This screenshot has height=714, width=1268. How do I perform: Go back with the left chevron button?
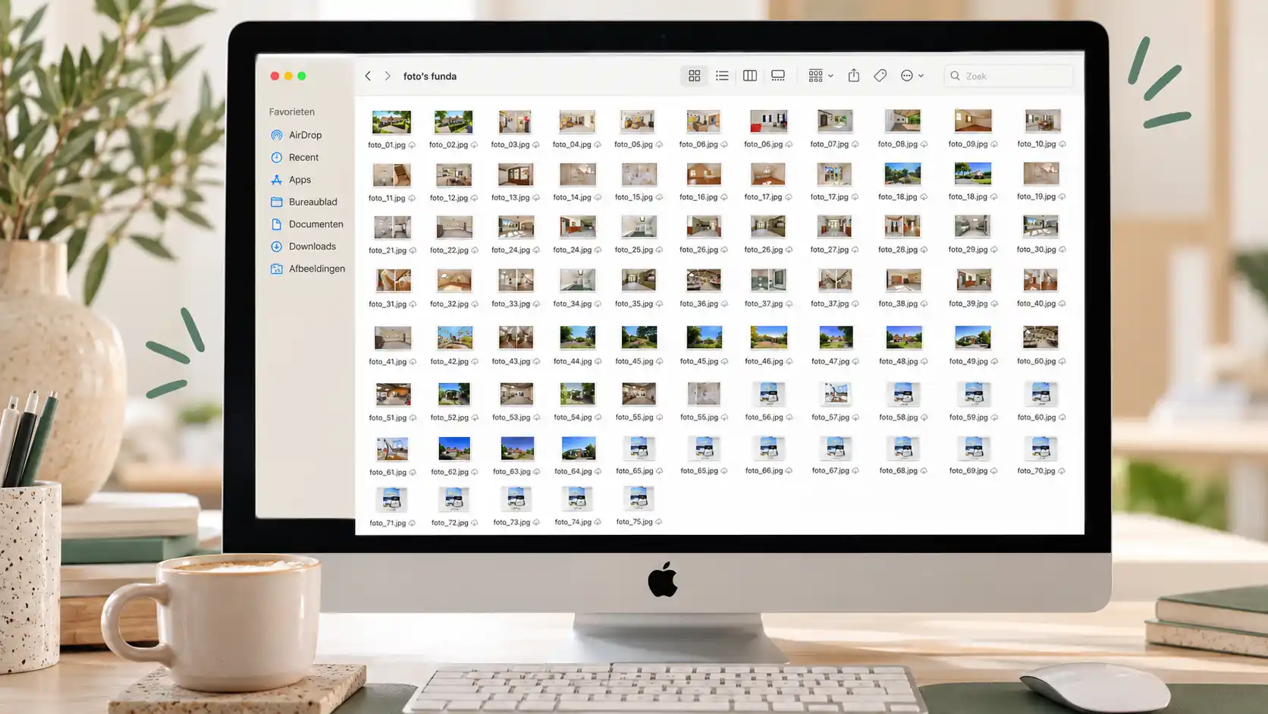[368, 76]
